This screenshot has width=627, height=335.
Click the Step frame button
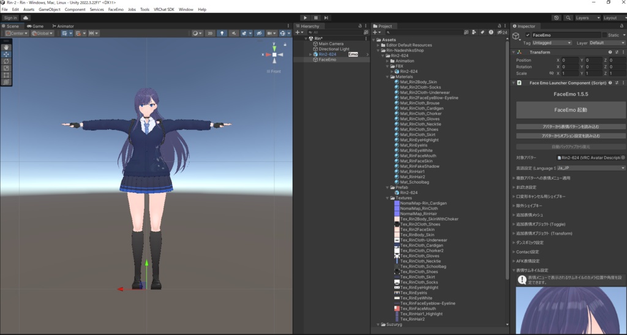tap(326, 18)
